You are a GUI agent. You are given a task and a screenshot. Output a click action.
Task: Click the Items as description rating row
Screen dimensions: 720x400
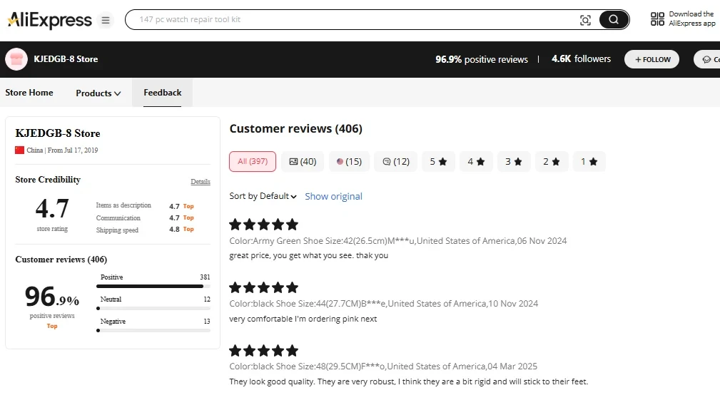(x=145, y=206)
